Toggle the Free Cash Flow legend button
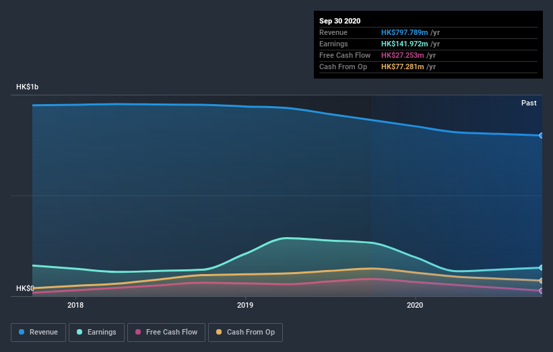The height and width of the screenshot is (352, 553). click(166, 333)
